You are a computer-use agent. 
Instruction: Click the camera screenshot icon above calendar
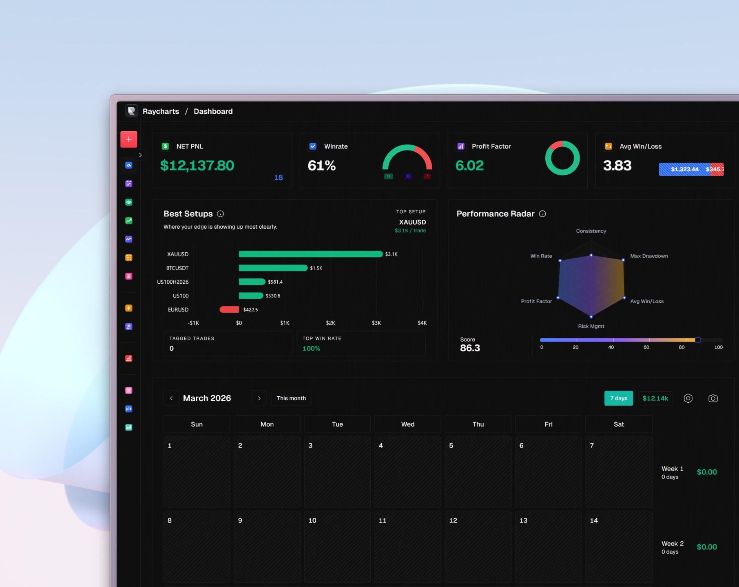pos(712,398)
